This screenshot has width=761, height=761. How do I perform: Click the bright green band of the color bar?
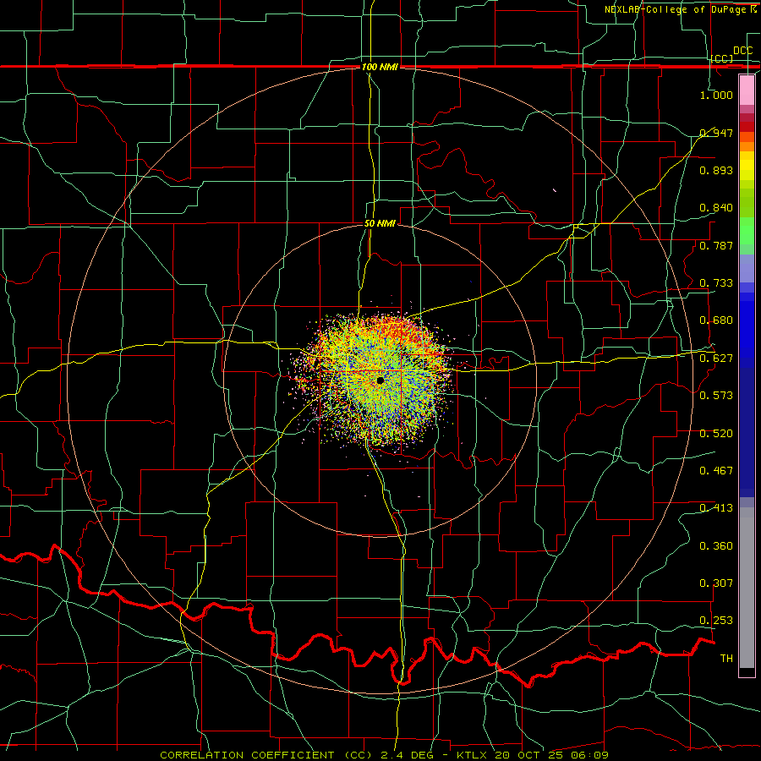[x=747, y=231]
